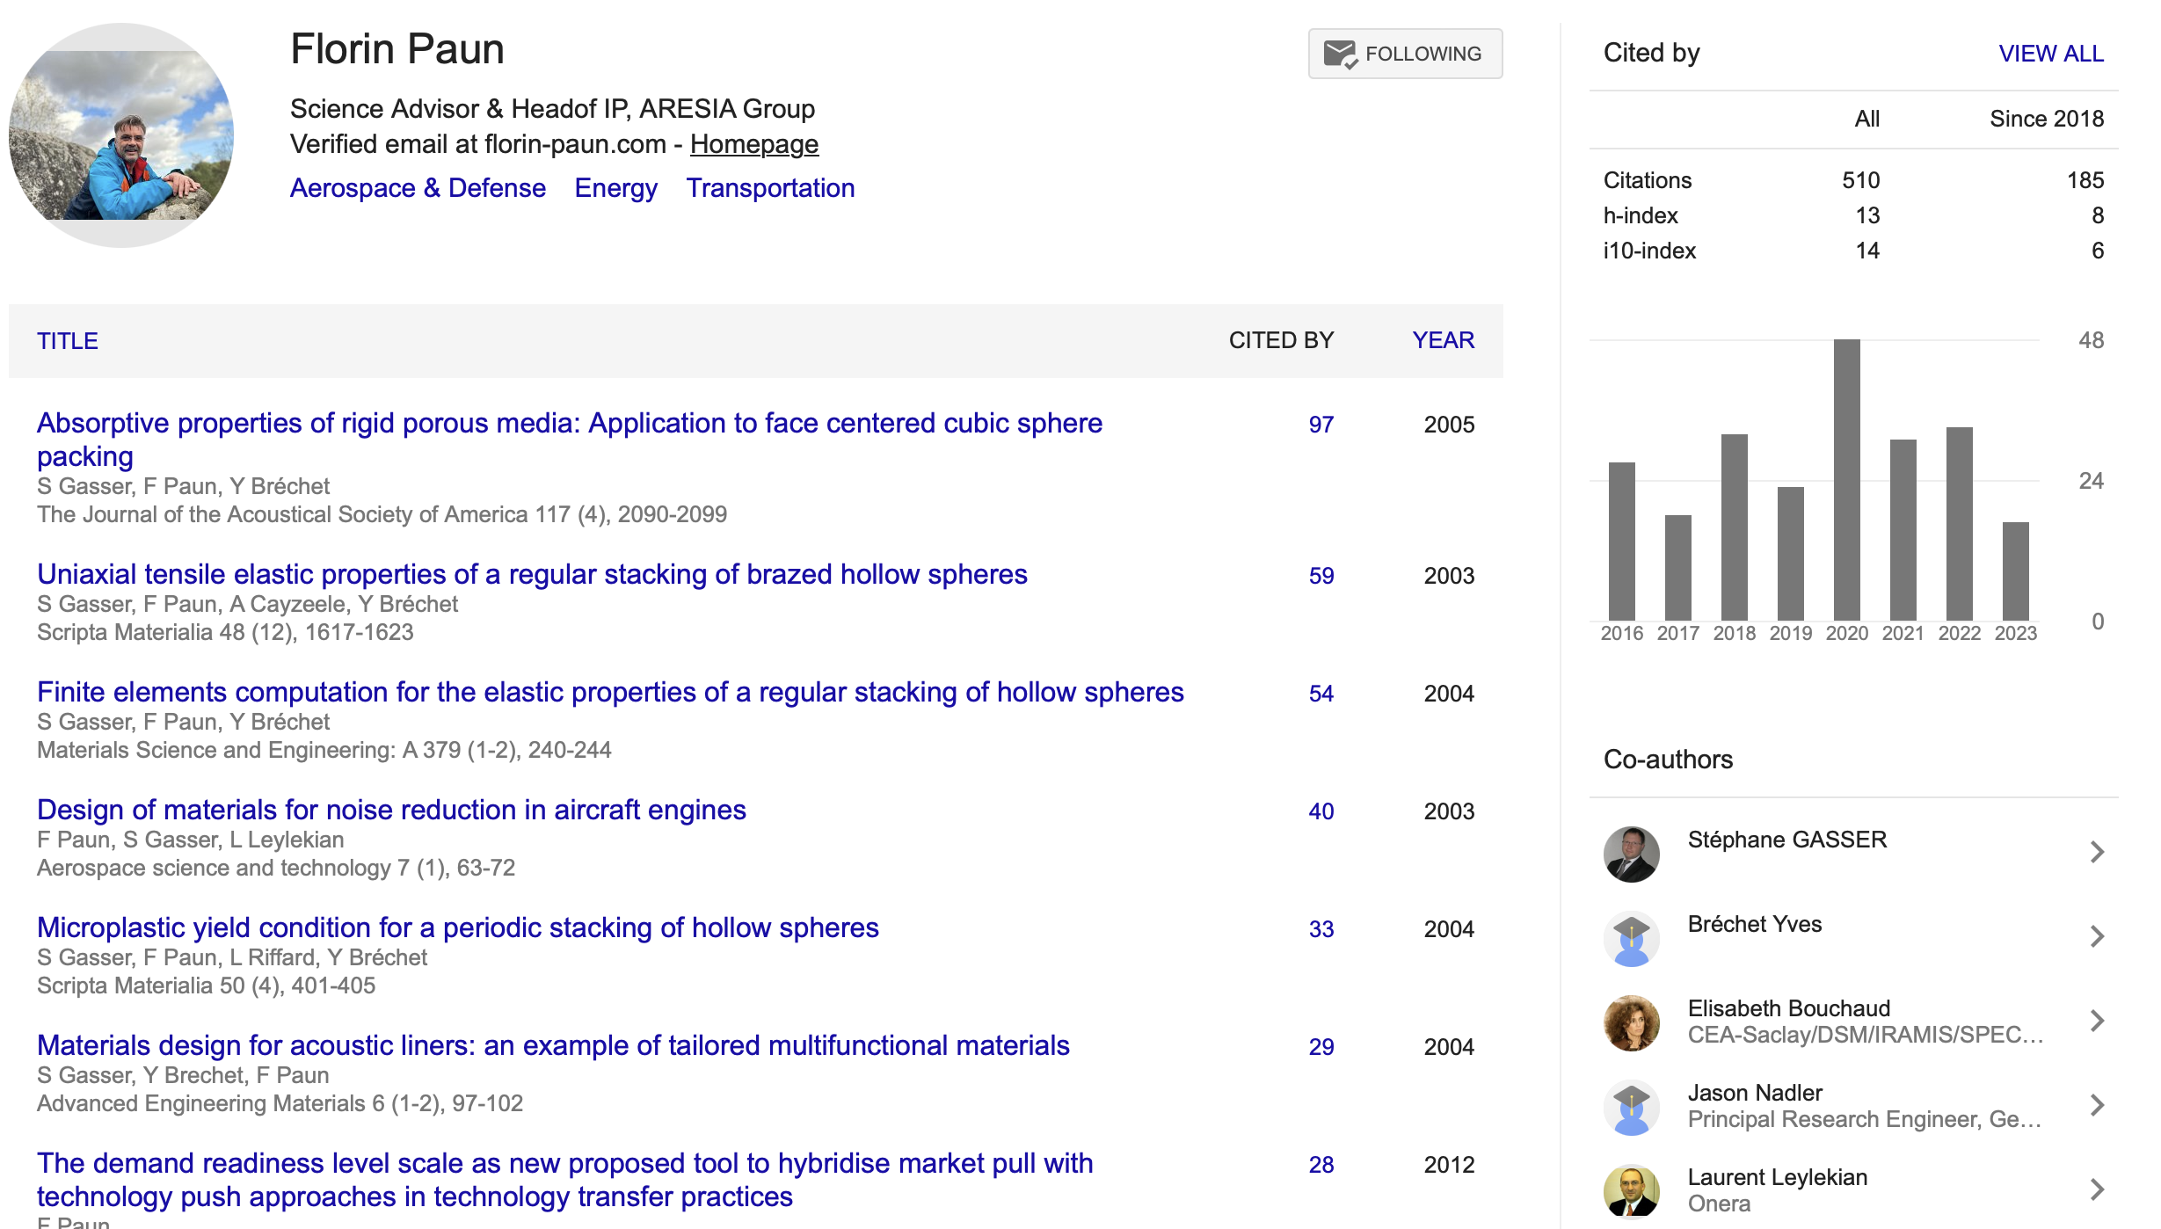Open the 97 citations count link
Viewport: 2161px width, 1229px height.
[x=1321, y=425]
